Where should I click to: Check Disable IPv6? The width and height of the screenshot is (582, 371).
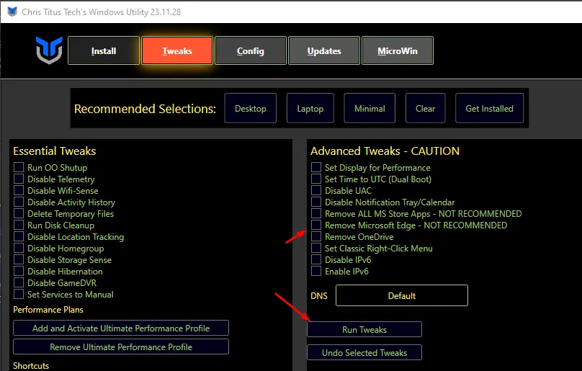tap(316, 259)
